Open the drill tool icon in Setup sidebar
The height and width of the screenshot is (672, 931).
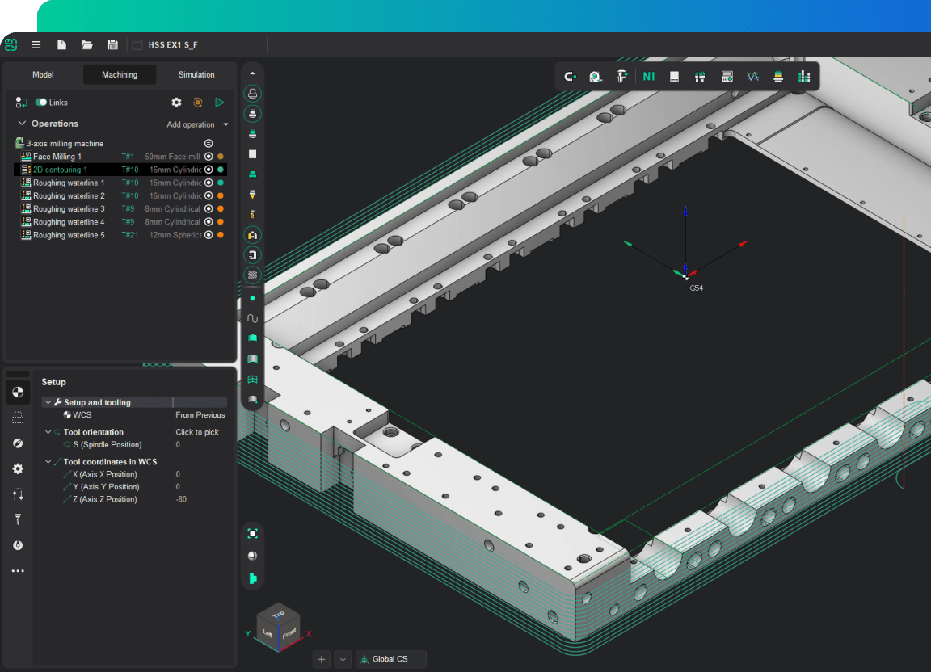[x=17, y=519]
